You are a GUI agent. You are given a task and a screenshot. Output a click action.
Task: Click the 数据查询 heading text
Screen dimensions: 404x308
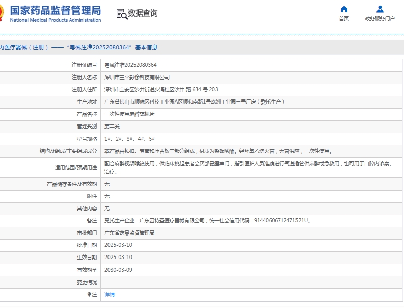[x=143, y=13]
